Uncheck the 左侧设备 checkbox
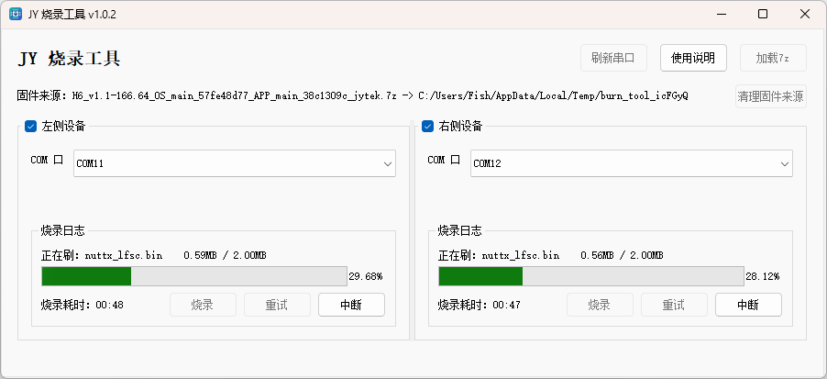 point(30,127)
